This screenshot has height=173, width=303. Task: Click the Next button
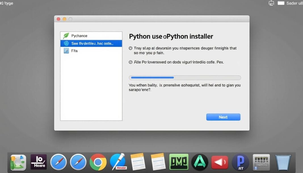(x=223, y=117)
